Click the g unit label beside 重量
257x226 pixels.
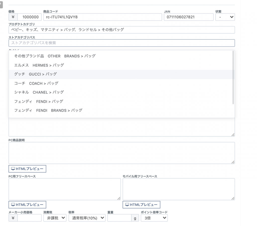135,218
